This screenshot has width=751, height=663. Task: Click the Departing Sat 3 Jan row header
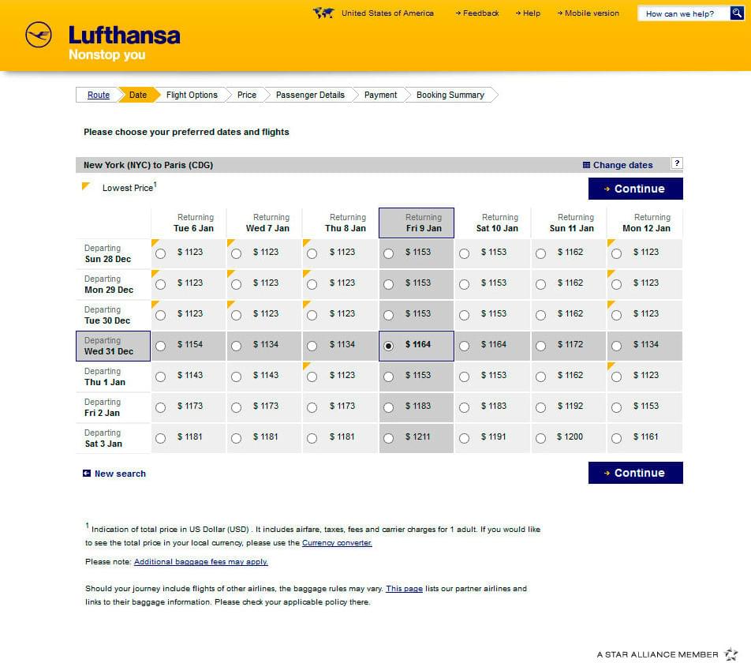coord(113,438)
